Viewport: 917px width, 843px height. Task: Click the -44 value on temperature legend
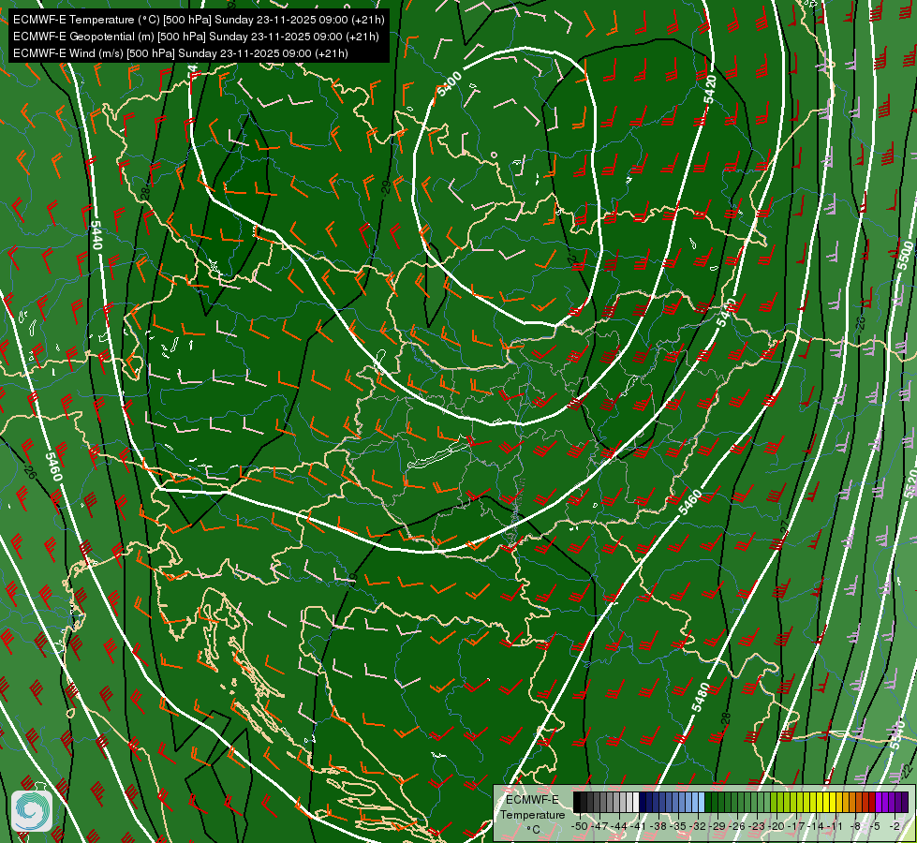[618, 826]
